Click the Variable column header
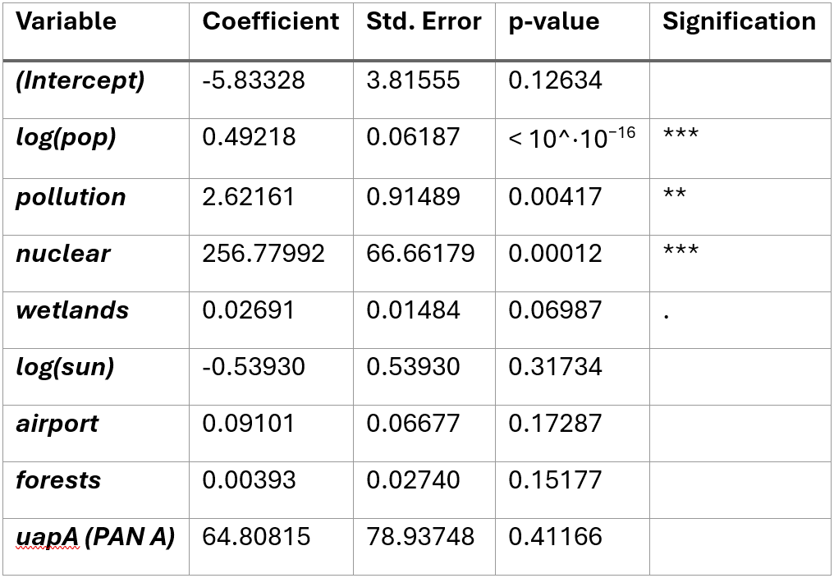The image size is (834, 578). point(66,22)
